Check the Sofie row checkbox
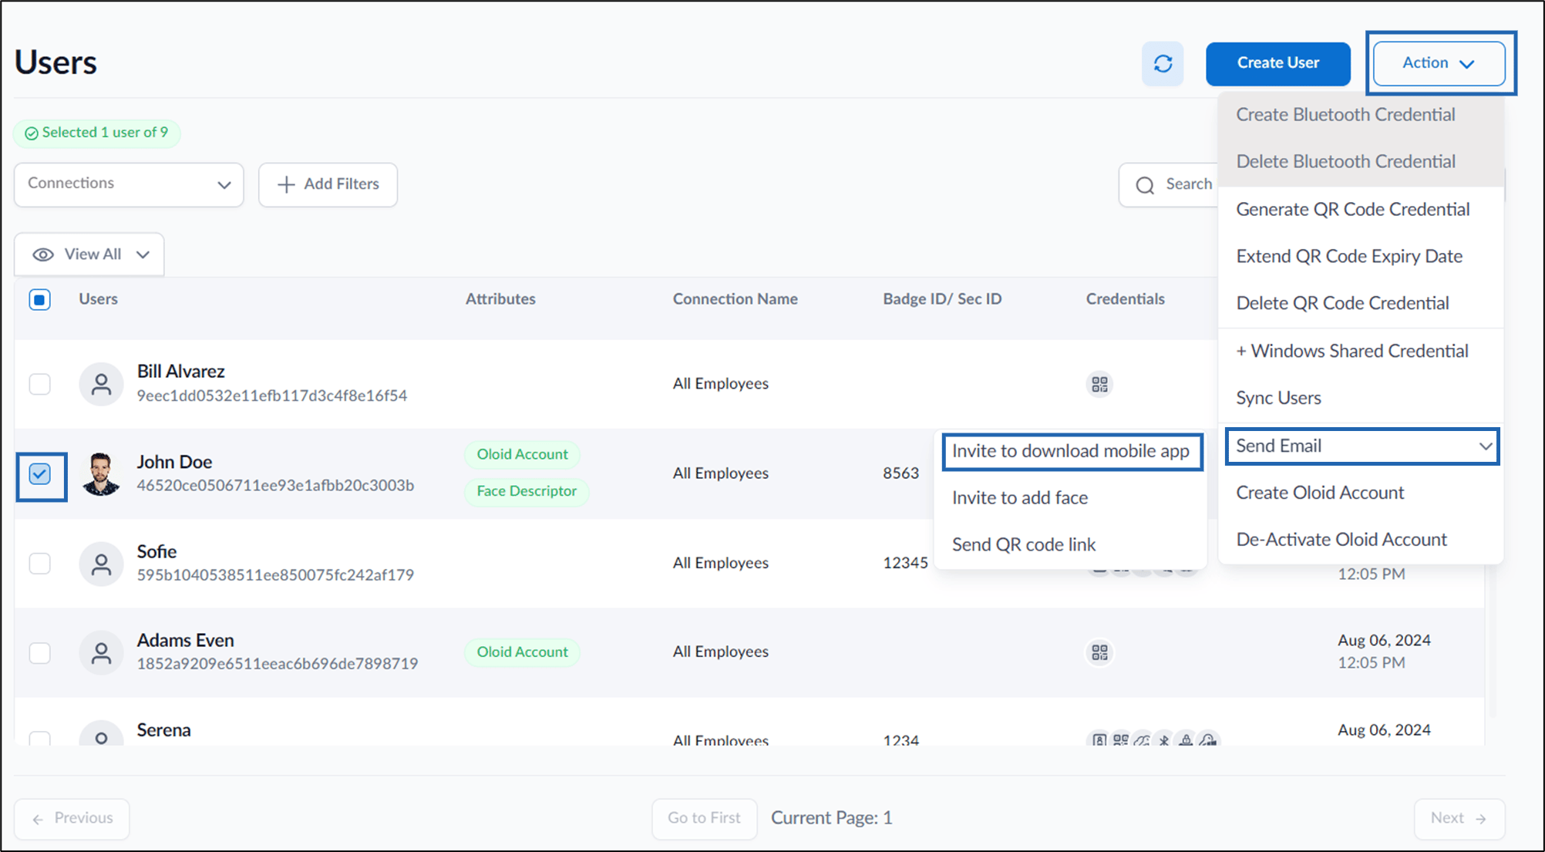The width and height of the screenshot is (1545, 852). [40, 564]
